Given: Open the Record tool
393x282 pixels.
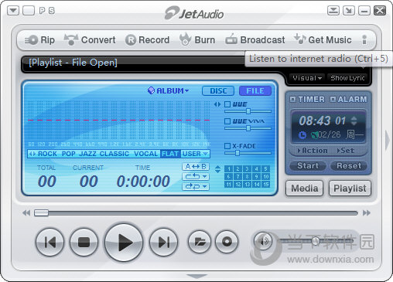Looking at the screenshot, I should tap(148, 40).
